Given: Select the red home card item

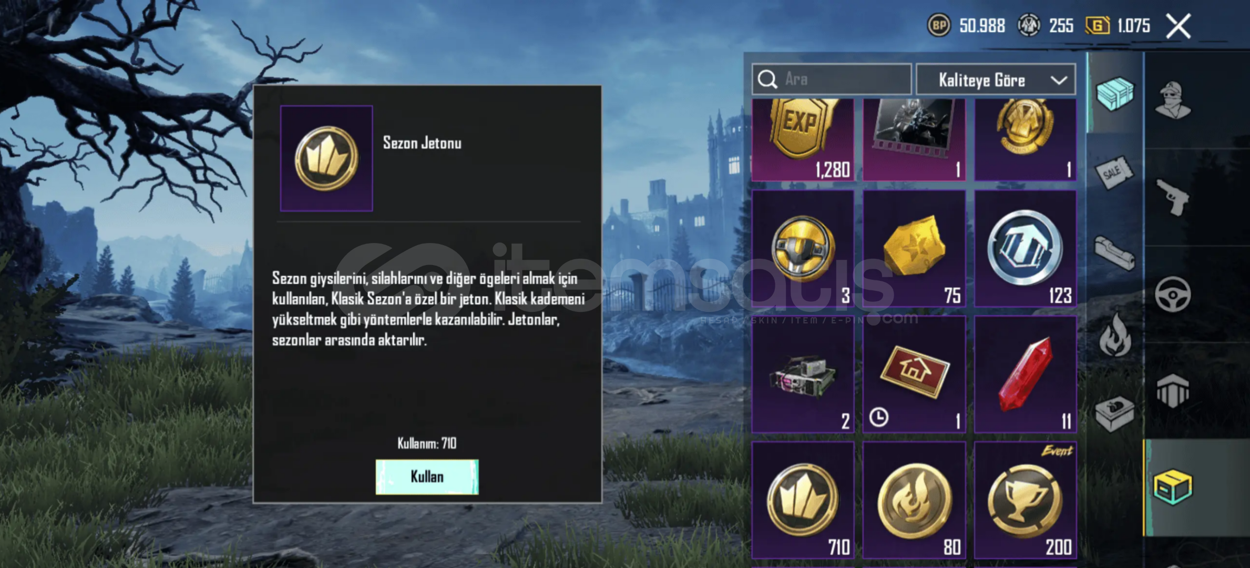Looking at the screenshot, I should (x=914, y=374).
